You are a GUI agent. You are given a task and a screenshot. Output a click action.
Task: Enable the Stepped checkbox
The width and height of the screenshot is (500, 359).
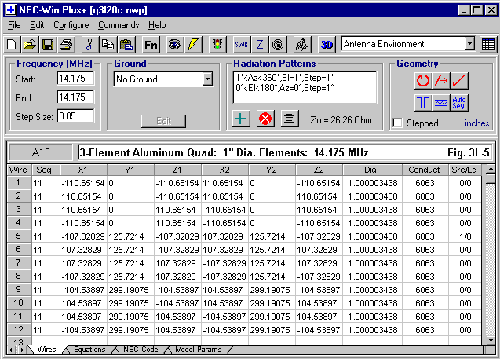(397, 123)
